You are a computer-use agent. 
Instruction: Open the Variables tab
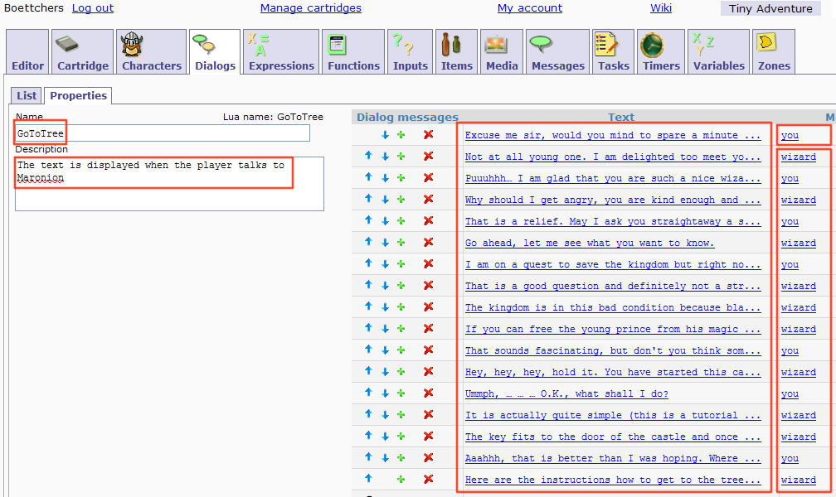pyautogui.click(x=718, y=52)
